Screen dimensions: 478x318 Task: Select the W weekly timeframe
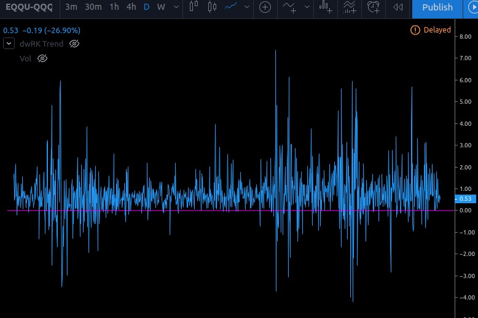[x=161, y=7]
